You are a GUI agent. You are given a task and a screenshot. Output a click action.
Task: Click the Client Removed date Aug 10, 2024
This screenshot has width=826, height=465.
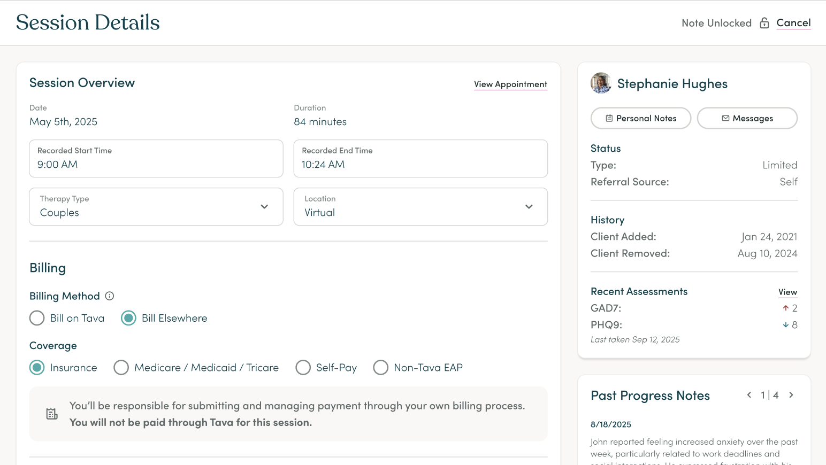point(767,253)
